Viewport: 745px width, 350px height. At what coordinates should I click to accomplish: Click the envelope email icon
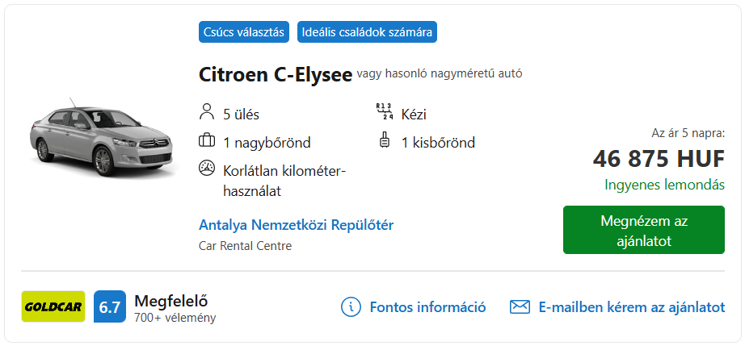(520, 307)
